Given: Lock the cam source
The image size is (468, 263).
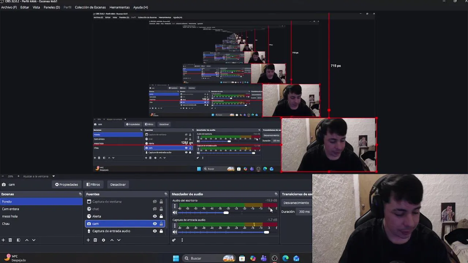Looking at the screenshot, I should tap(161, 224).
